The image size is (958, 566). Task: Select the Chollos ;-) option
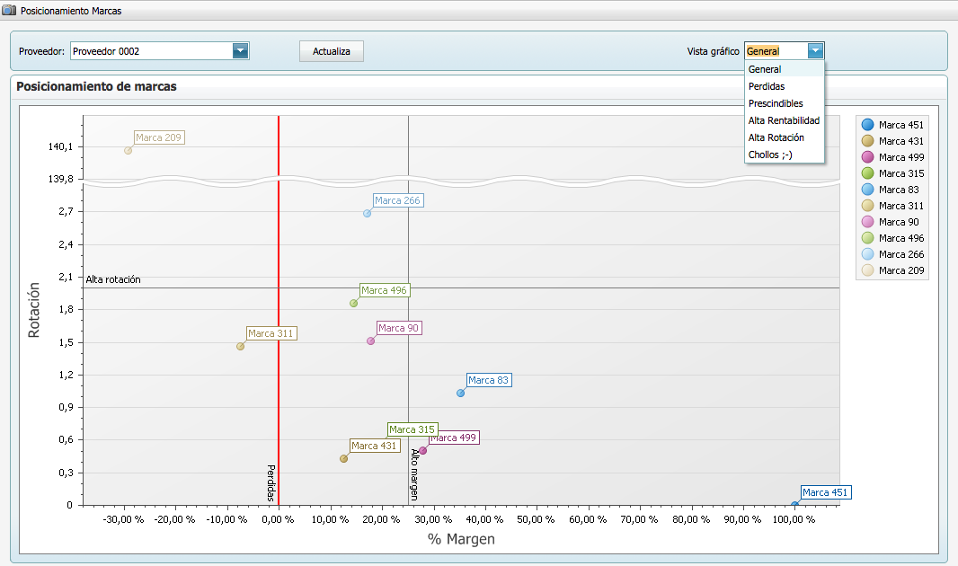click(770, 155)
